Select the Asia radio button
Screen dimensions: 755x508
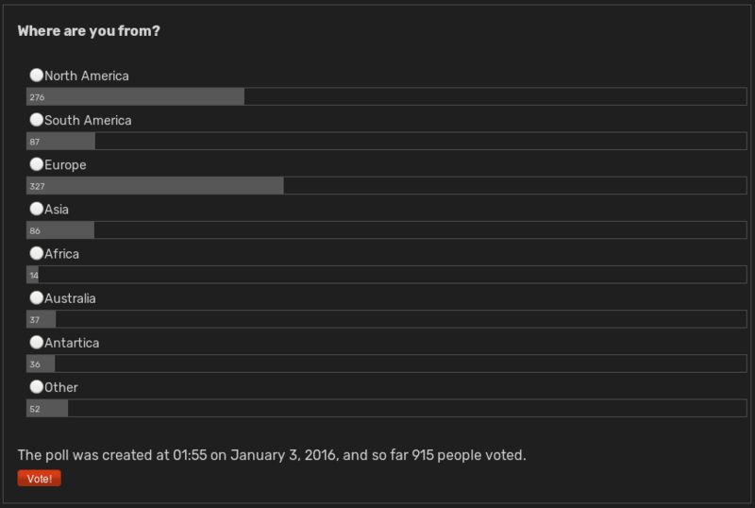37,209
